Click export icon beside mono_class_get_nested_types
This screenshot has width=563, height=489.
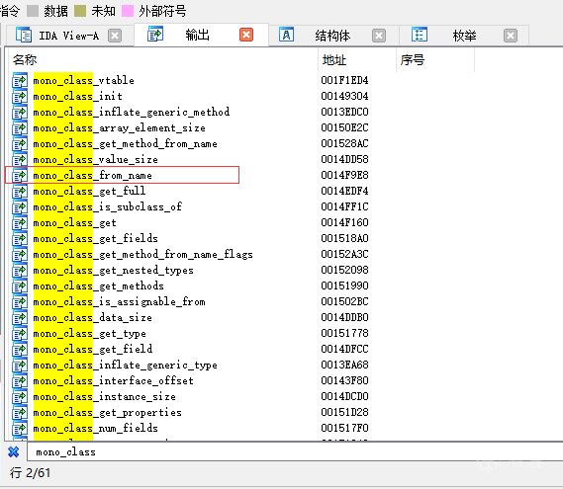(x=20, y=270)
